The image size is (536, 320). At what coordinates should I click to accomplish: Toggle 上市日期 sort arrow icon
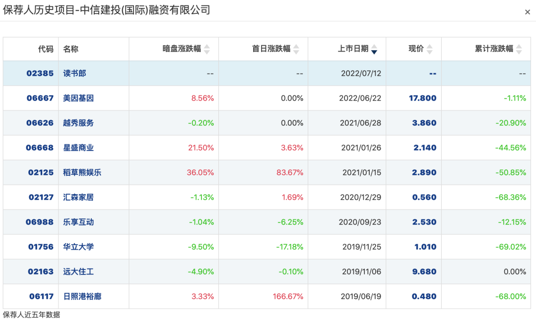374,49
